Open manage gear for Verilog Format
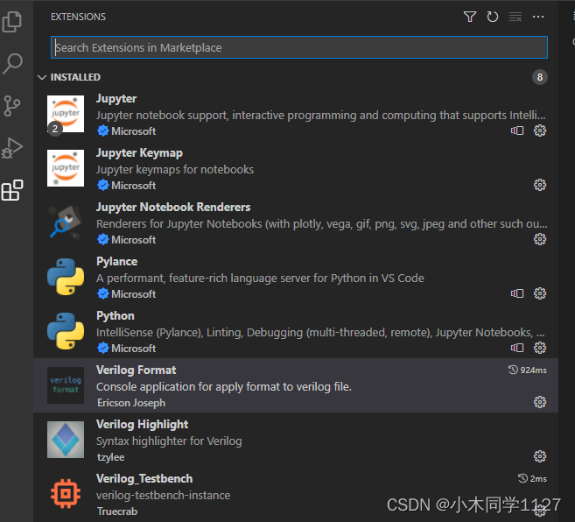 pos(539,402)
